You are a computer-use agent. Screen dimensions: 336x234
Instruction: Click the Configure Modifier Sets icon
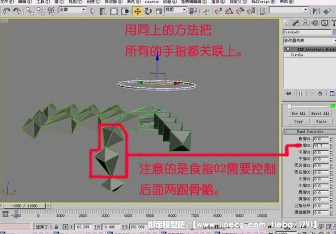point(332,94)
